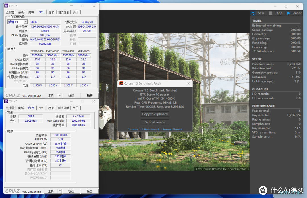Screen dimensions: 307x198
Task: Close the Corona Benchmark Result dialog
Action: (x=188, y=83)
